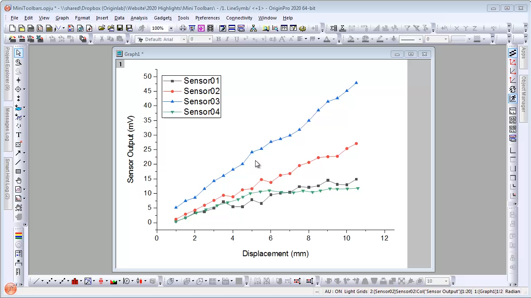Click the Print icon in toolbar
The image size is (531, 298).
[183, 28]
